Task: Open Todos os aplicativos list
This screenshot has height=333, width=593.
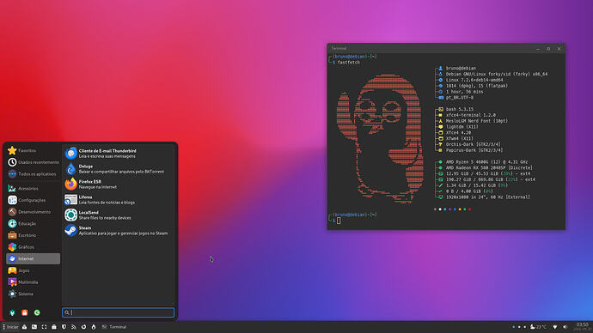Action: (33, 174)
